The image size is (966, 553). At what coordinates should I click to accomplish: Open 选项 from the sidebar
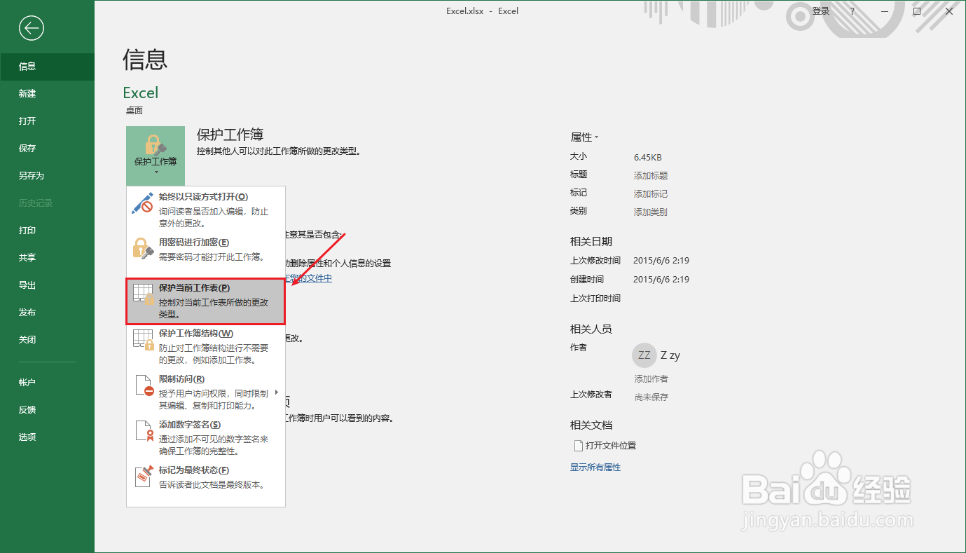point(47,437)
